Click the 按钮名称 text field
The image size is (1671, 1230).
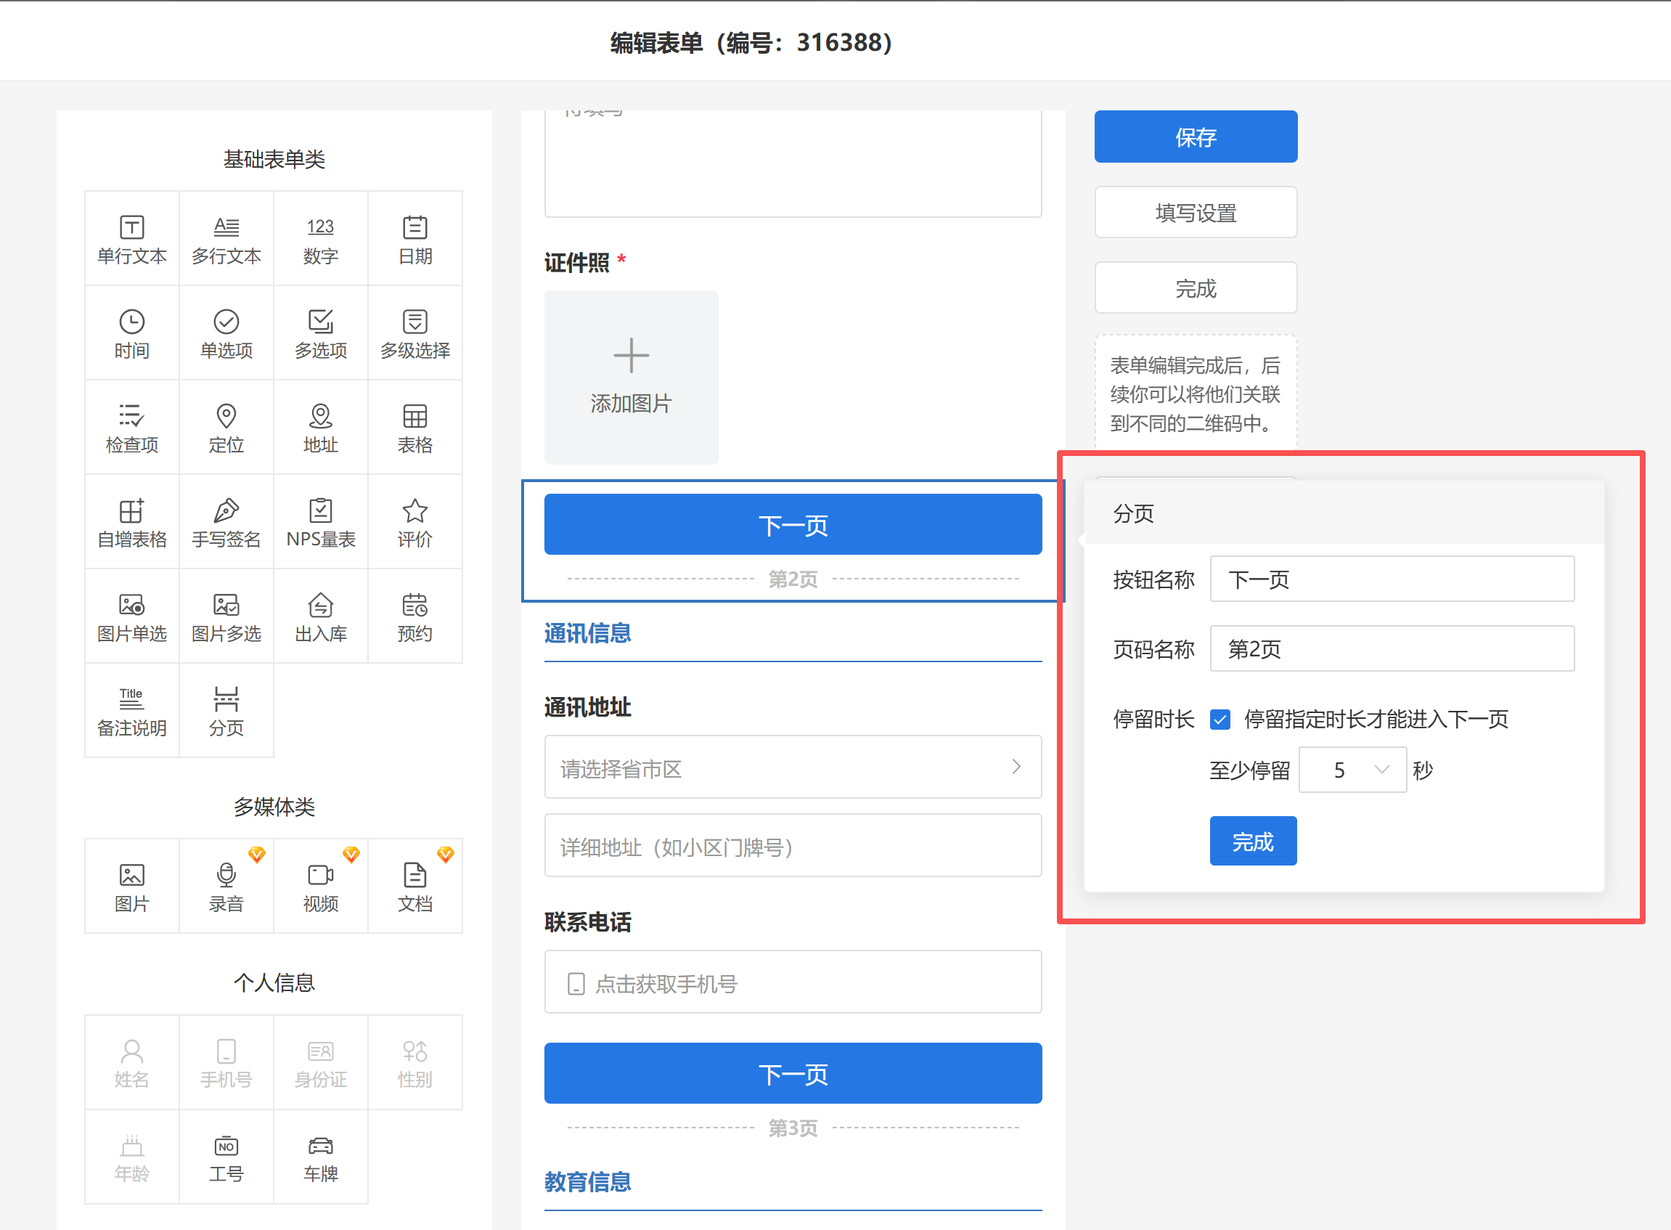click(1391, 579)
